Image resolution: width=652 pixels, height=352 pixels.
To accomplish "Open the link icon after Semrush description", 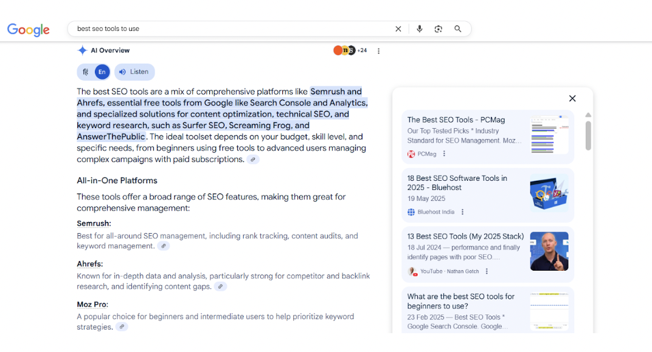I will (x=163, y=246).
